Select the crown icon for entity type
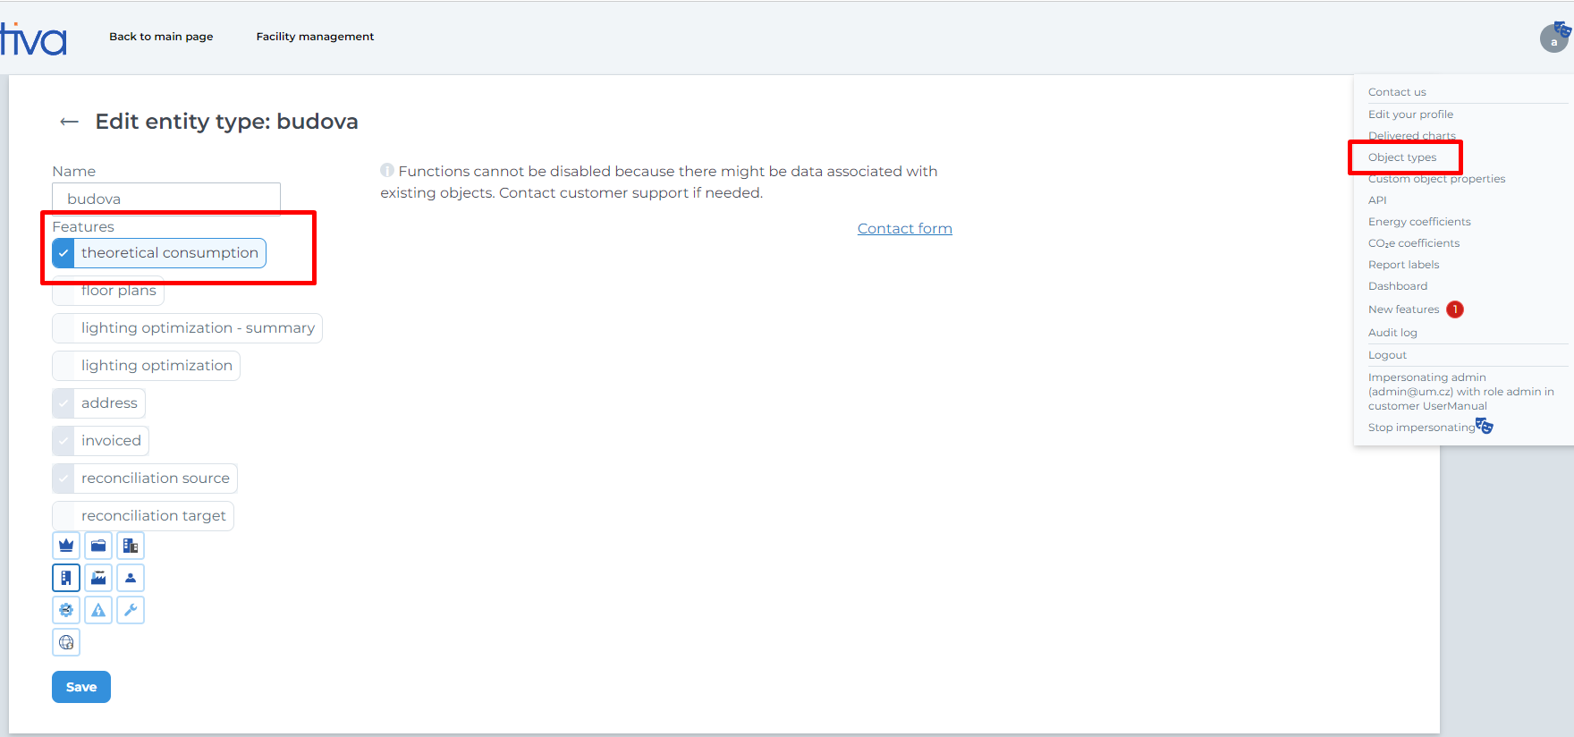Image resolution: width=1574 pixels, height=737 pixels. point(66,546)
